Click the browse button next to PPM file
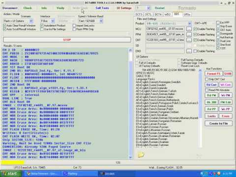 pos(189,34)
